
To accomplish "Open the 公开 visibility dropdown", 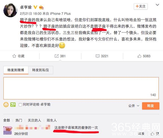I will click(x=134, y=106).
